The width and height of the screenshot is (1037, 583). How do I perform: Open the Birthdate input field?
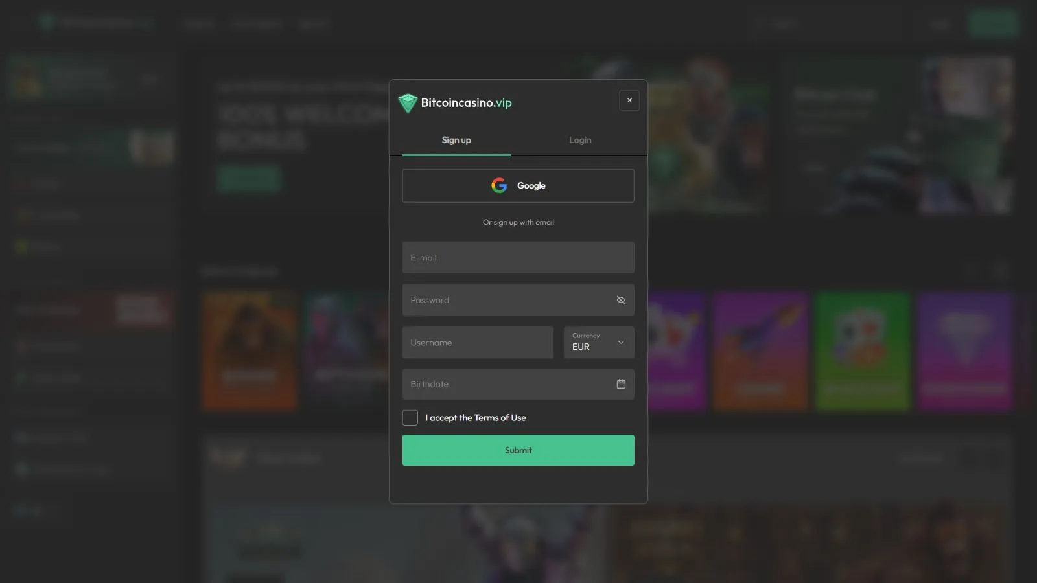(506, 384)
